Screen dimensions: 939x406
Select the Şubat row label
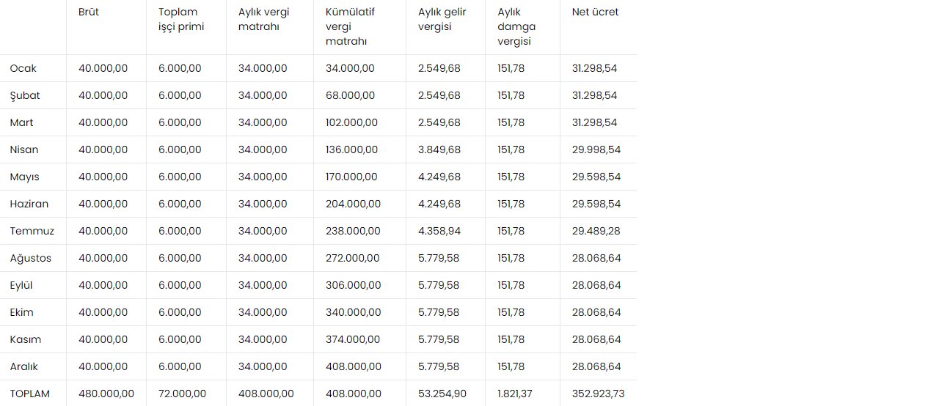[25, 95]
